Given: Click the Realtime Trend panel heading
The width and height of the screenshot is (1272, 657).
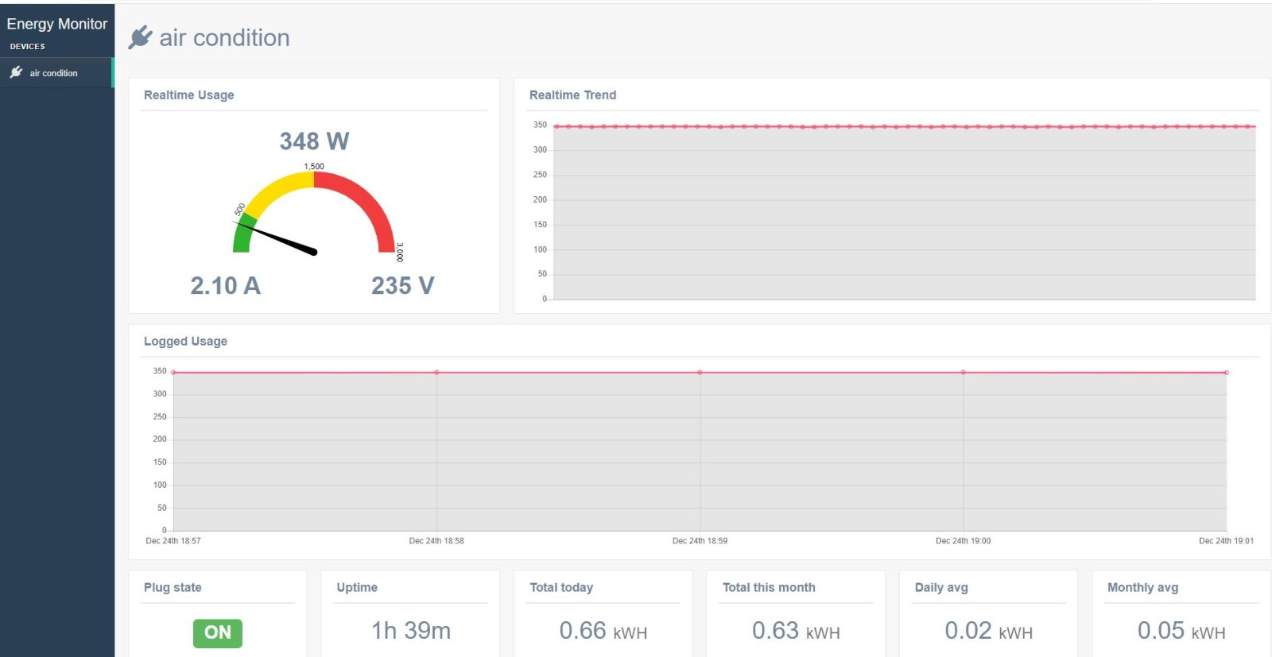Looking at the screenshot, I should pos(573,95).
